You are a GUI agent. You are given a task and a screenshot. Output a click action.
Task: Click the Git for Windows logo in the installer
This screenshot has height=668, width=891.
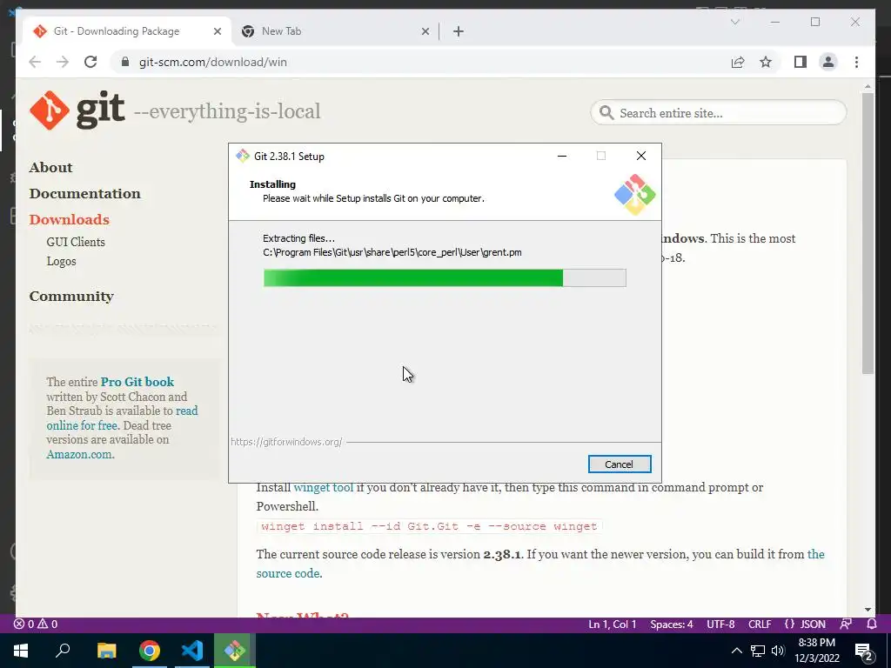(x=634, y=195)
